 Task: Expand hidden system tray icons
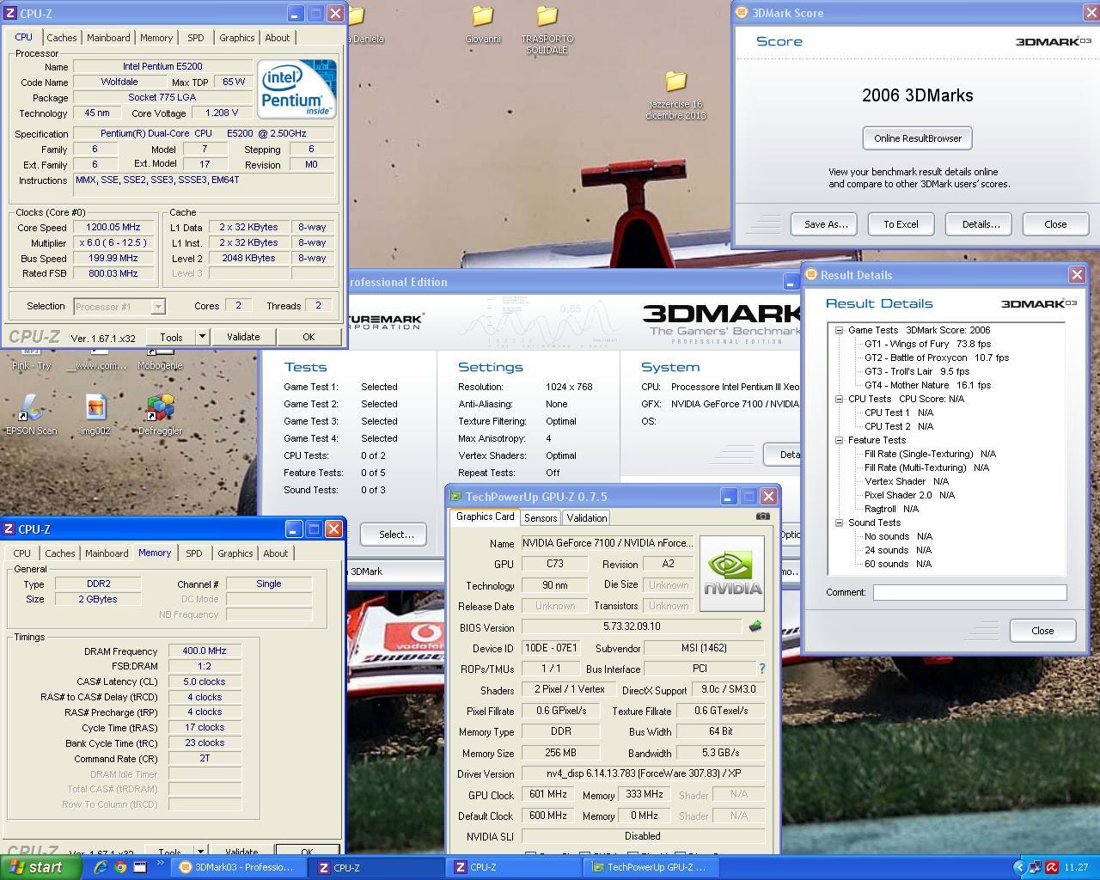(1020, 867)
